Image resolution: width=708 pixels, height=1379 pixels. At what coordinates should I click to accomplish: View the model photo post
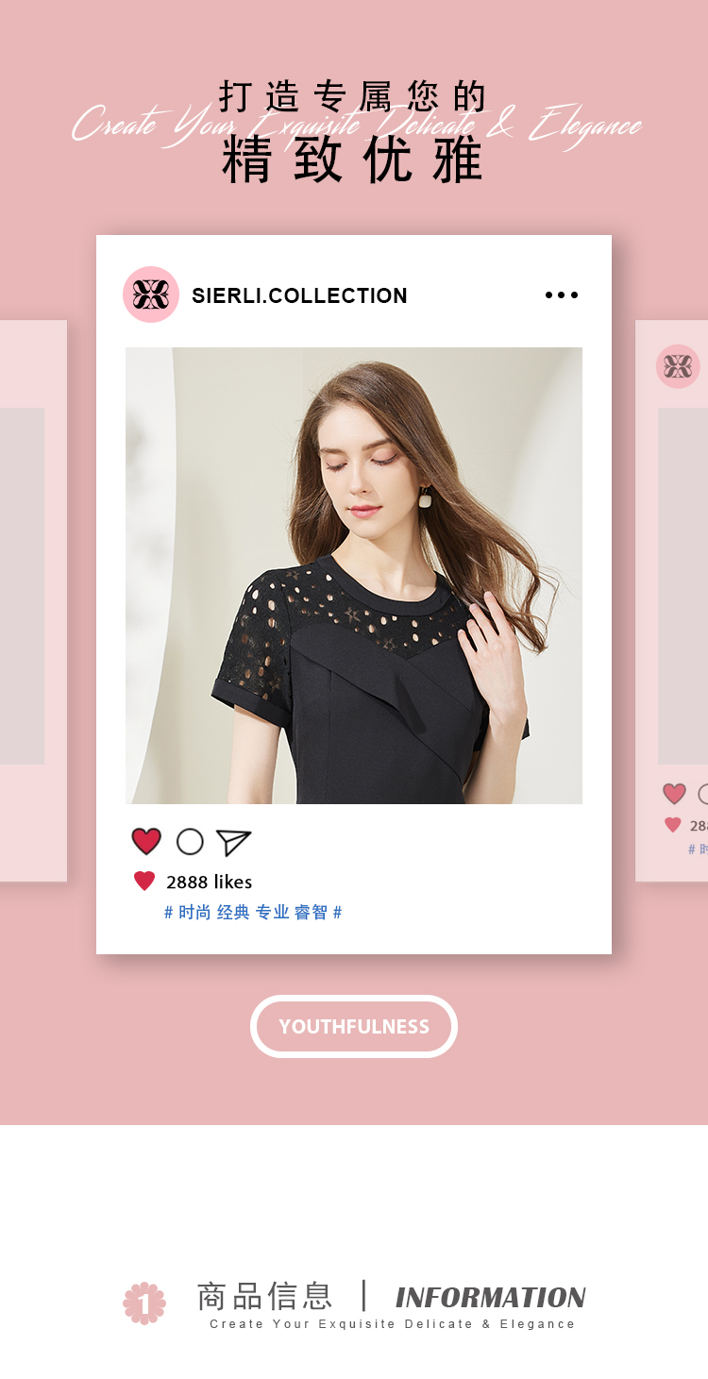click(x=354, y=576)
